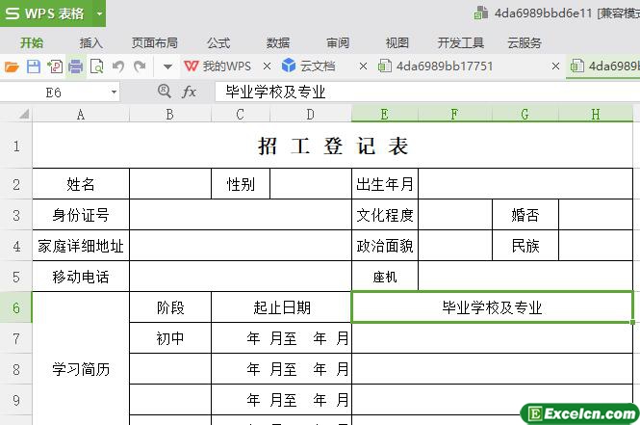The image size is (640, 425).
Task: Select row 9 header
Action: [x=16, y=400]
